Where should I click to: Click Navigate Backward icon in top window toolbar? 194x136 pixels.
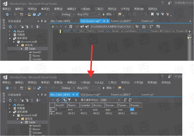tap(7, 14)
